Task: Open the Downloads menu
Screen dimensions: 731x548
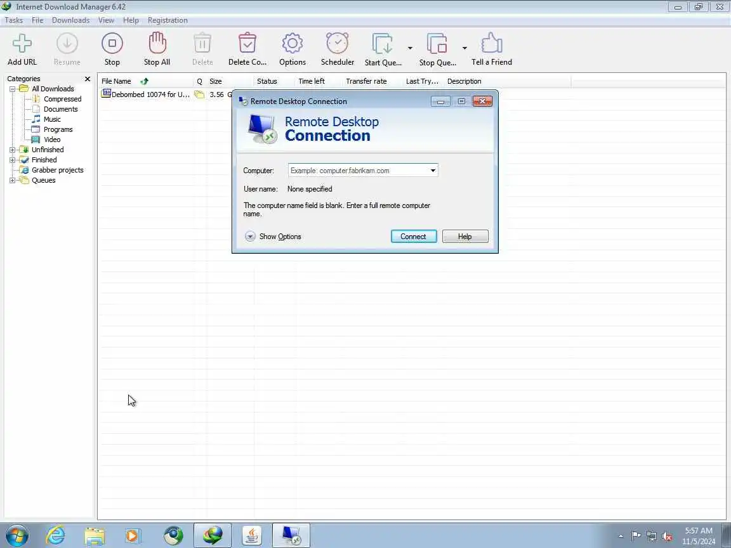Action: (x=71, y=20)
